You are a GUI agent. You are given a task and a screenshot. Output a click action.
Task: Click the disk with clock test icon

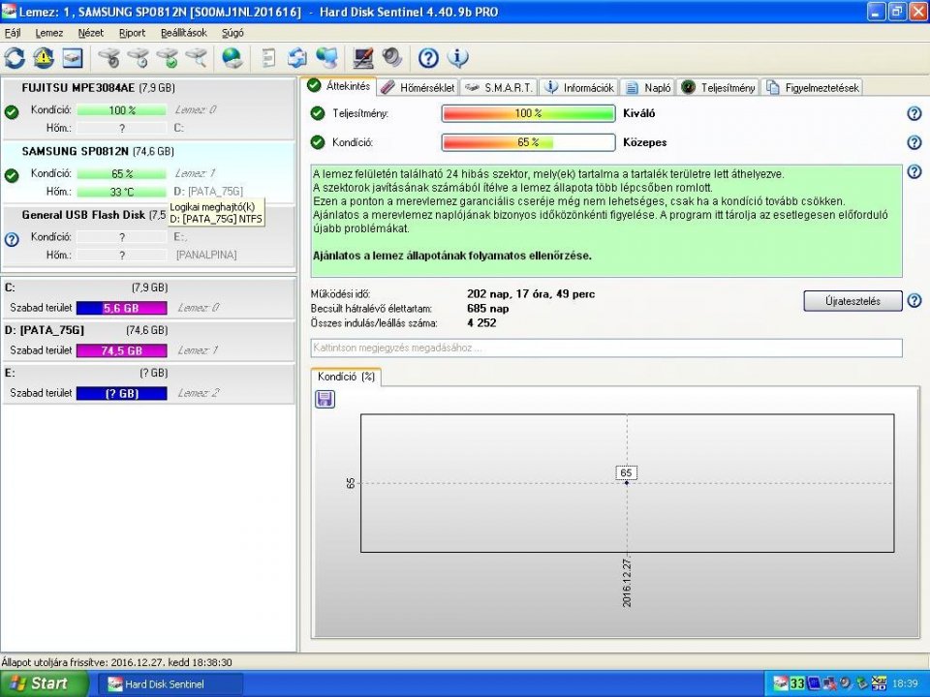(139, 58)
